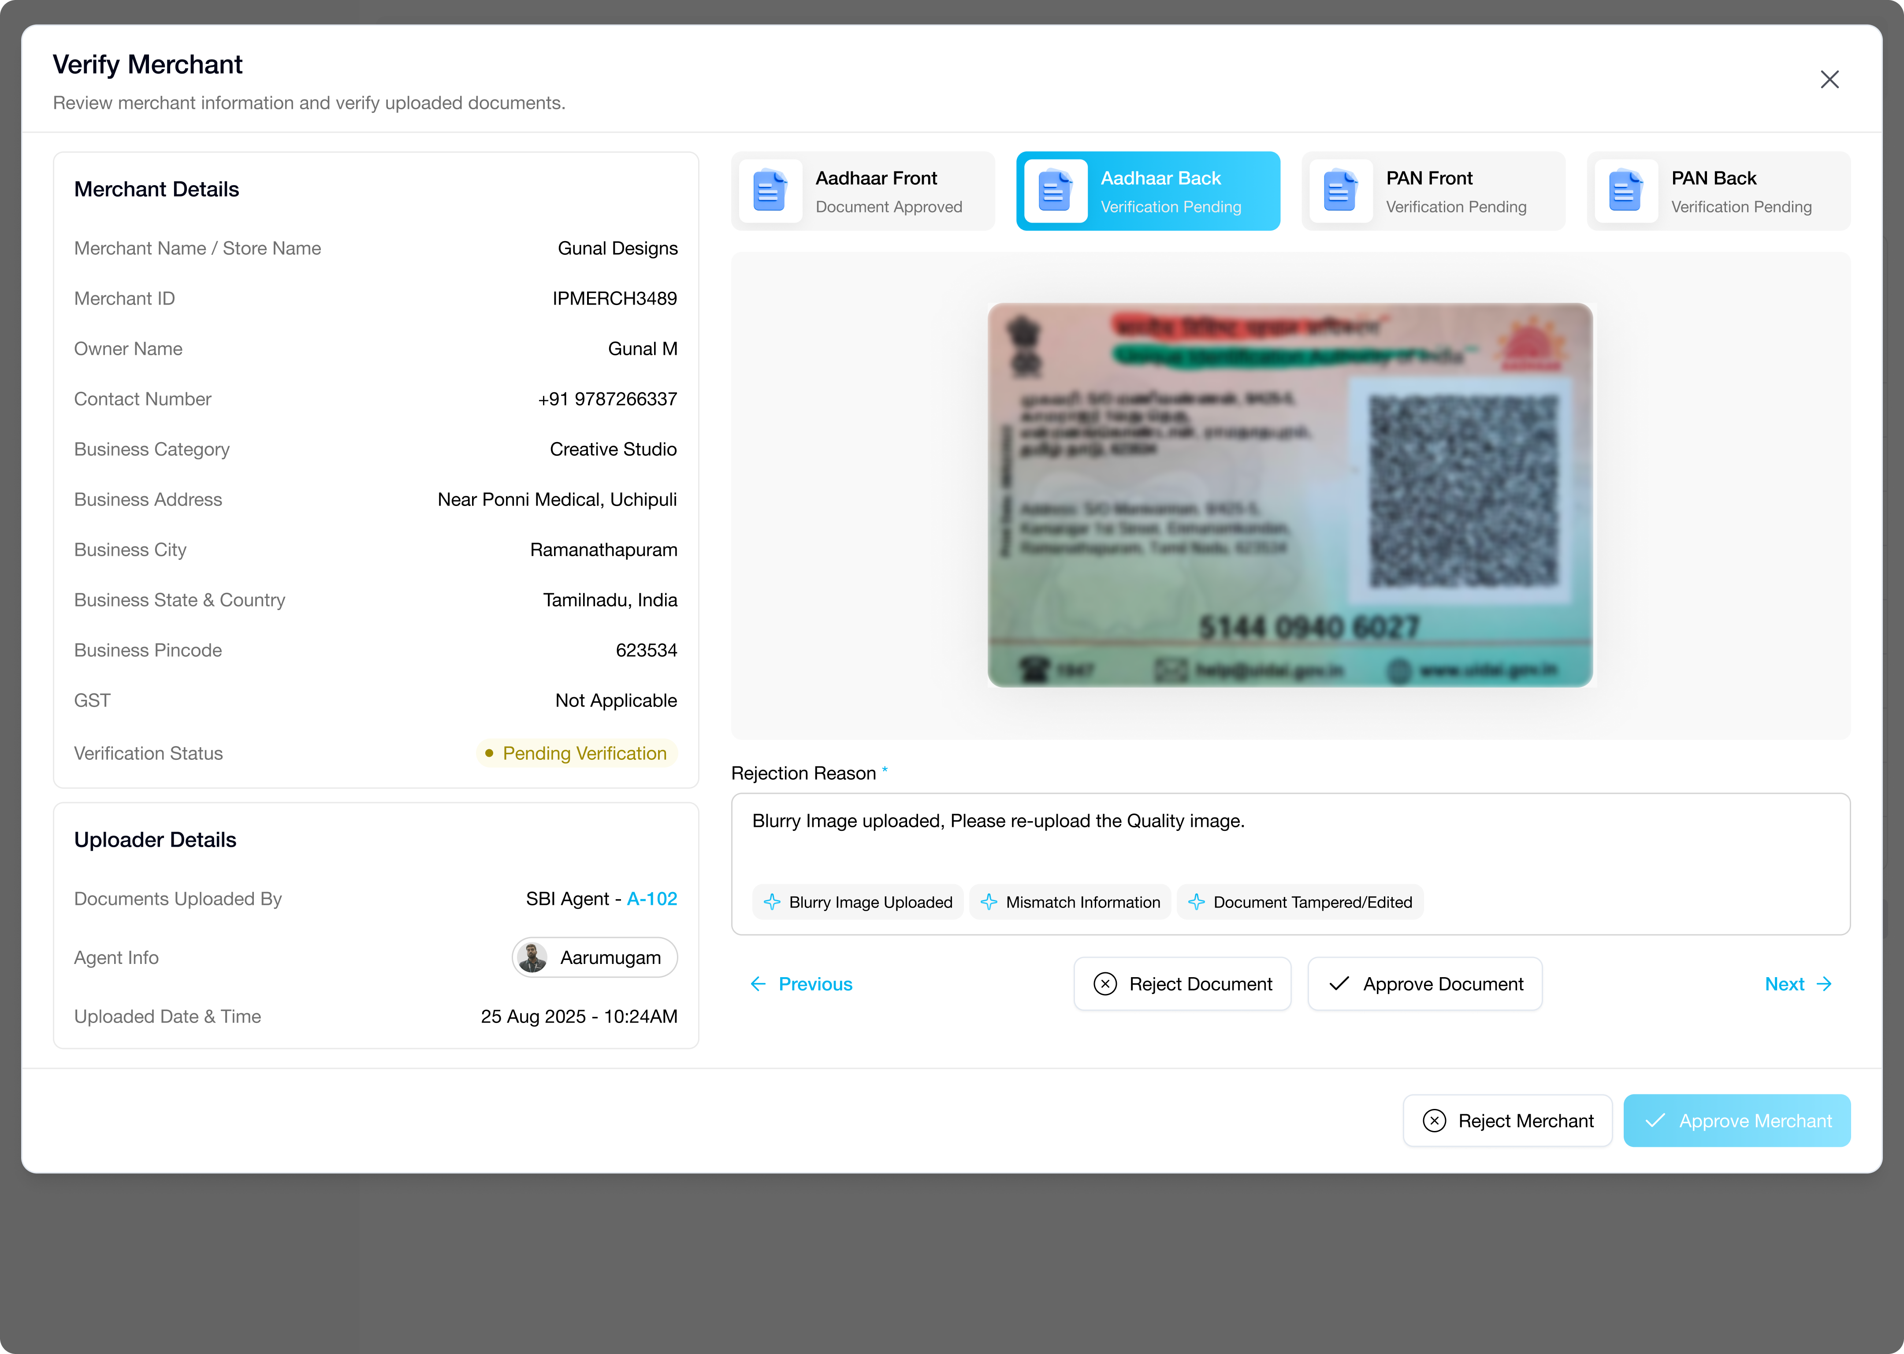Click the Approve Merchant button
The height and width of the screenshot is (1354, 1904).
tap(1737, 1120)
